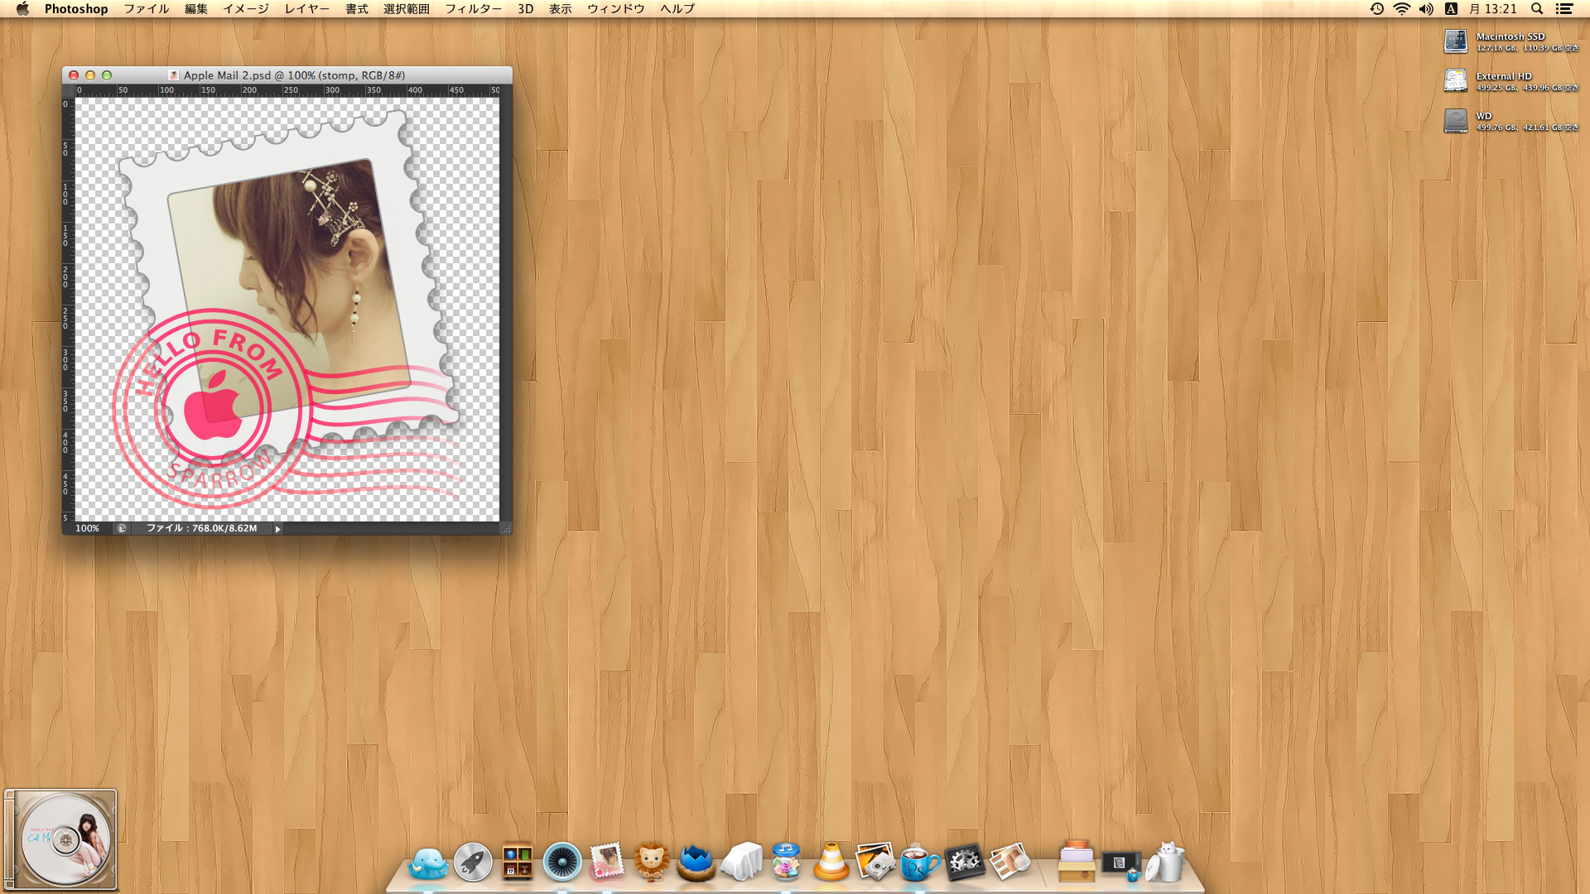Click file size info ファイル：768.0K/8.62M
Viewport: 1590px width, 894px height.
click(202, 528)
